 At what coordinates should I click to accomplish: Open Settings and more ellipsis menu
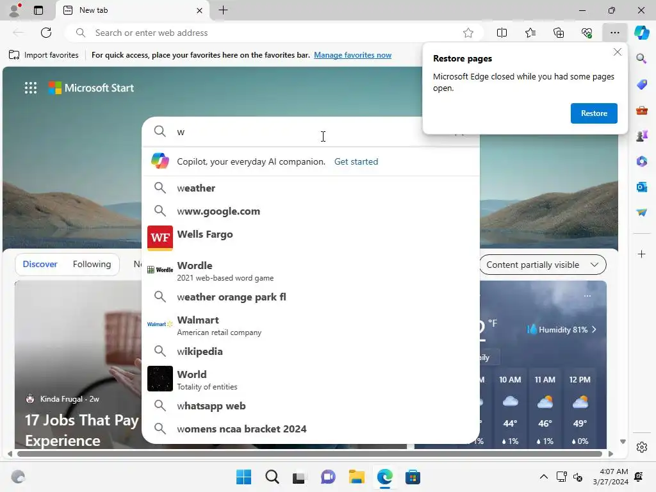click(x=614, y=33)
